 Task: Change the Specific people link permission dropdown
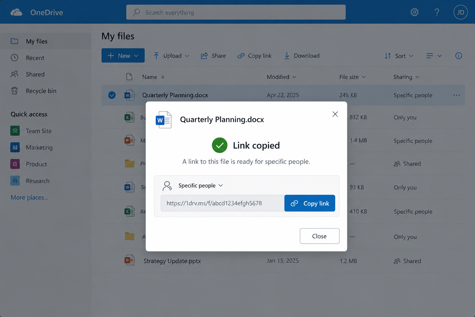[200, 185]
